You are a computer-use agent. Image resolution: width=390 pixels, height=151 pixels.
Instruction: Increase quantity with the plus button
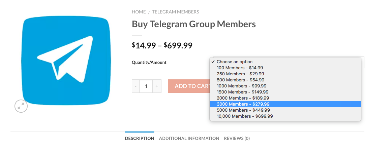(x=157, y=86)
